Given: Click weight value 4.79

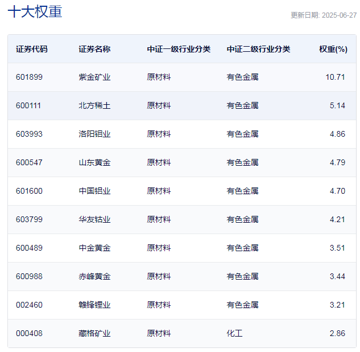Looking at the screenshot, I should (337, 162).
